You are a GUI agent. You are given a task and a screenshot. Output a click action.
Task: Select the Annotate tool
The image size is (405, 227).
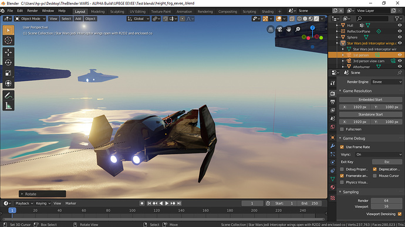pyautogui.click(x=8, y=96)
